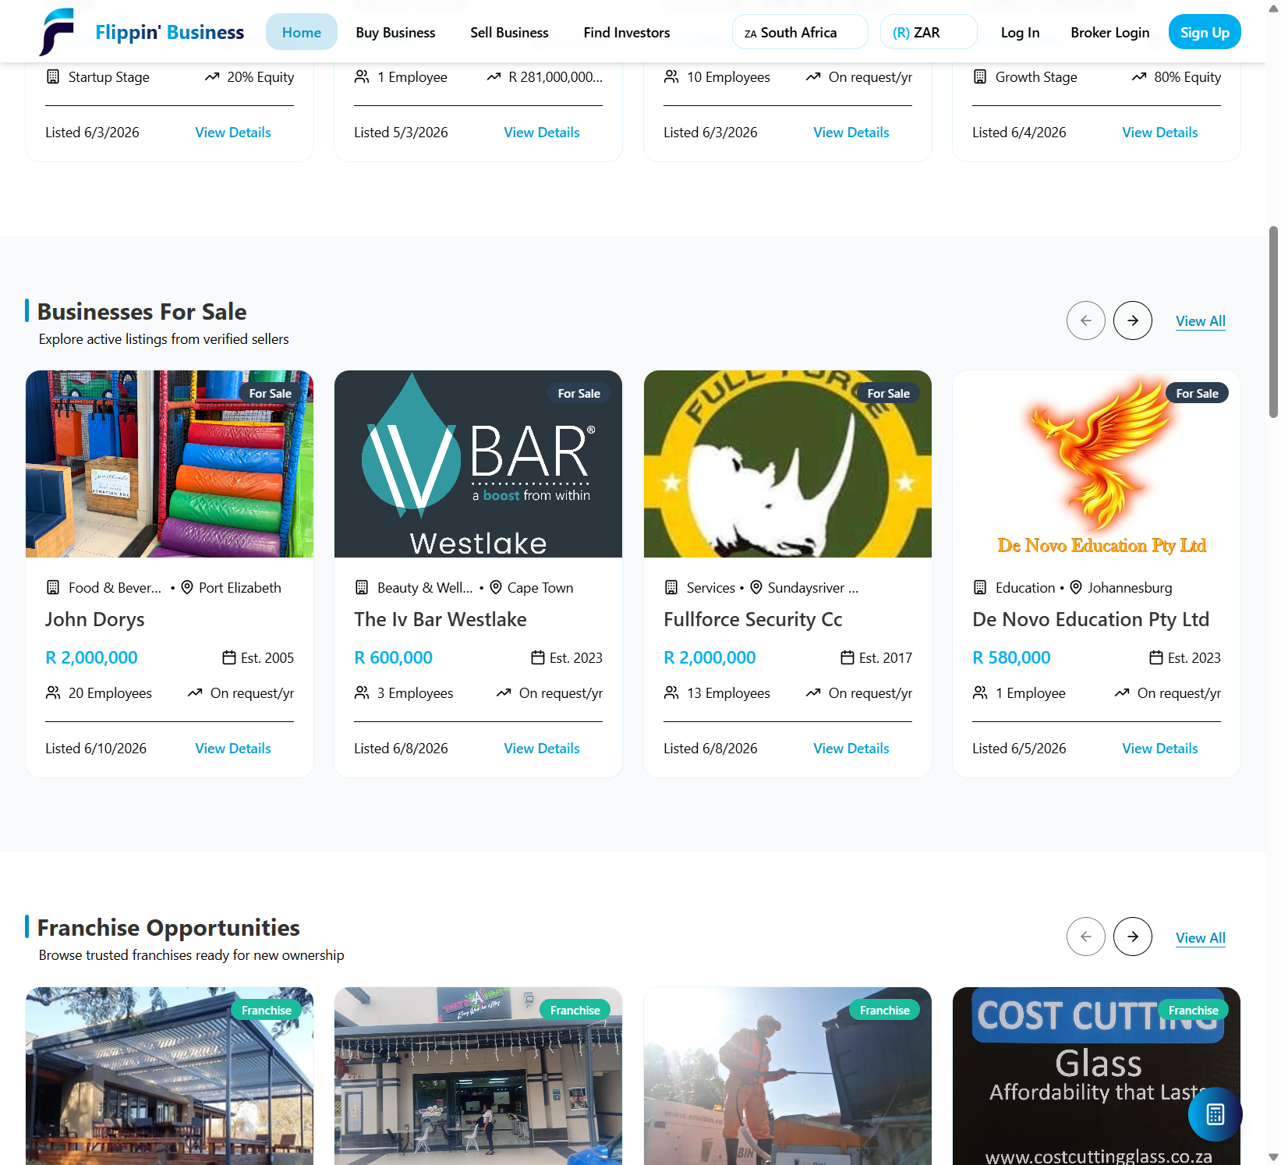
Task: Open Broker Login
Action: (x=1110, y=32)
